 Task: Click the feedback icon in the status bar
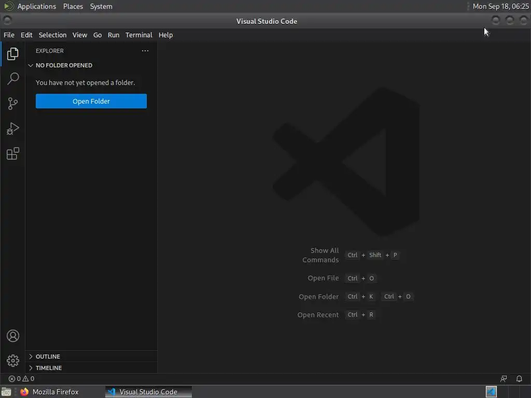pyautogui.click(x=504, y=379)
